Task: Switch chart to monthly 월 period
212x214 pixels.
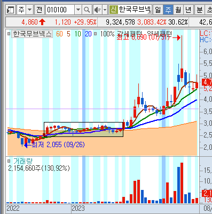Action: tap(178, 10)
